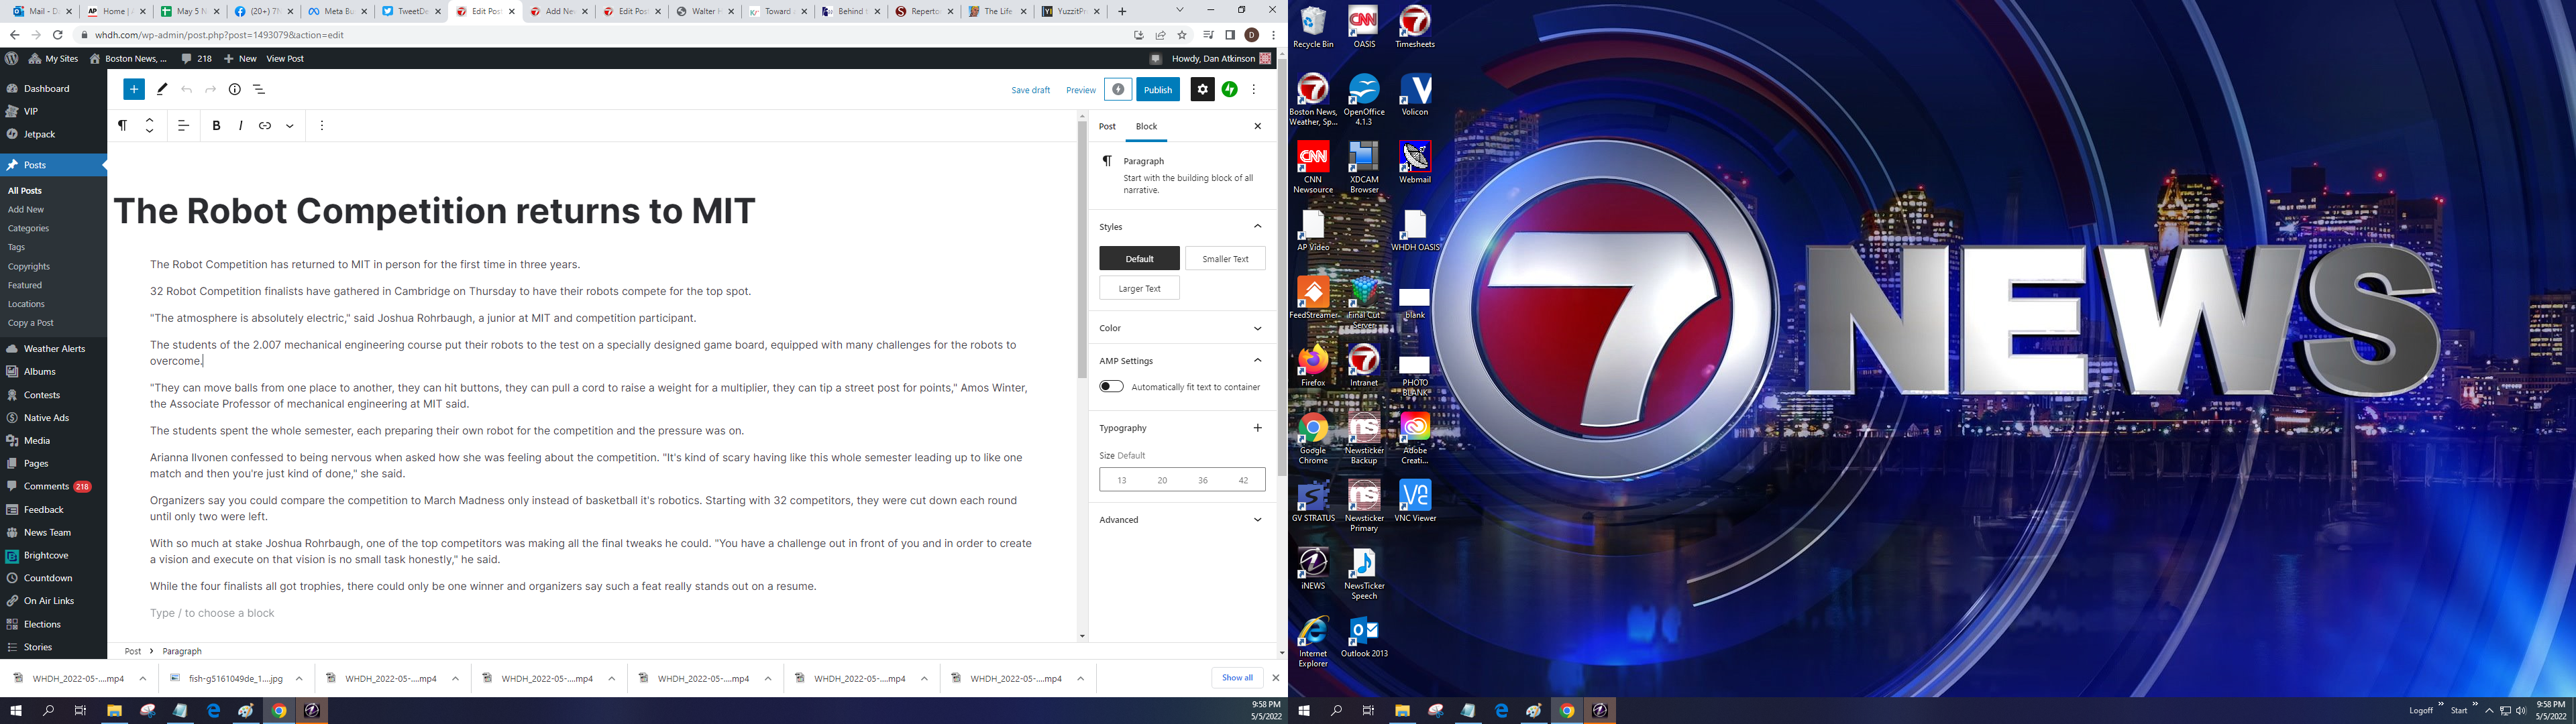
Task: Open more rich text controls chevron
Action: 290,126
